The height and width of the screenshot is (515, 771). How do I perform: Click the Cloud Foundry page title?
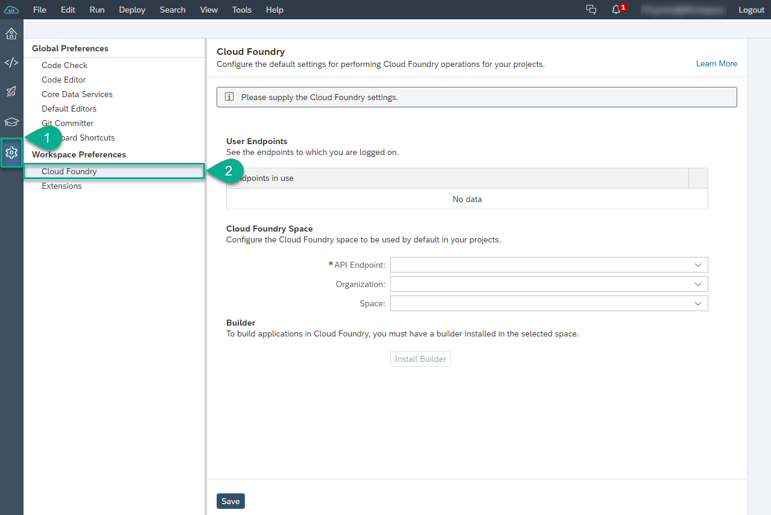251,52
